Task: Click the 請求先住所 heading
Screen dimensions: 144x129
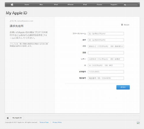Action: coord(16,26)
